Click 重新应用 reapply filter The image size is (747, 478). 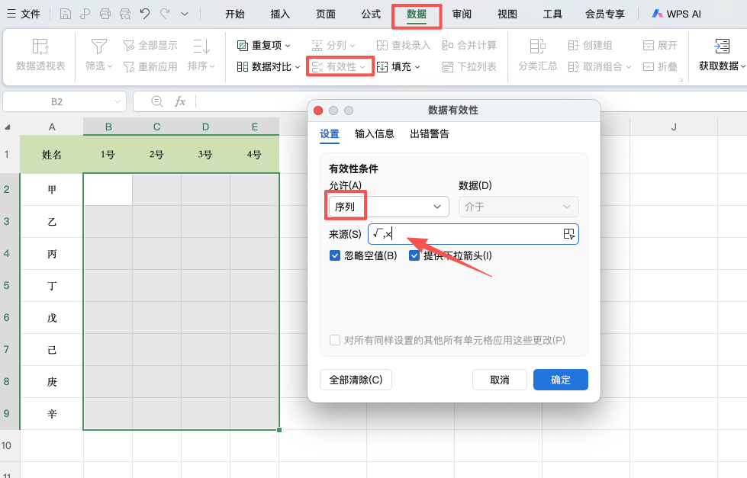coord(150,66)
